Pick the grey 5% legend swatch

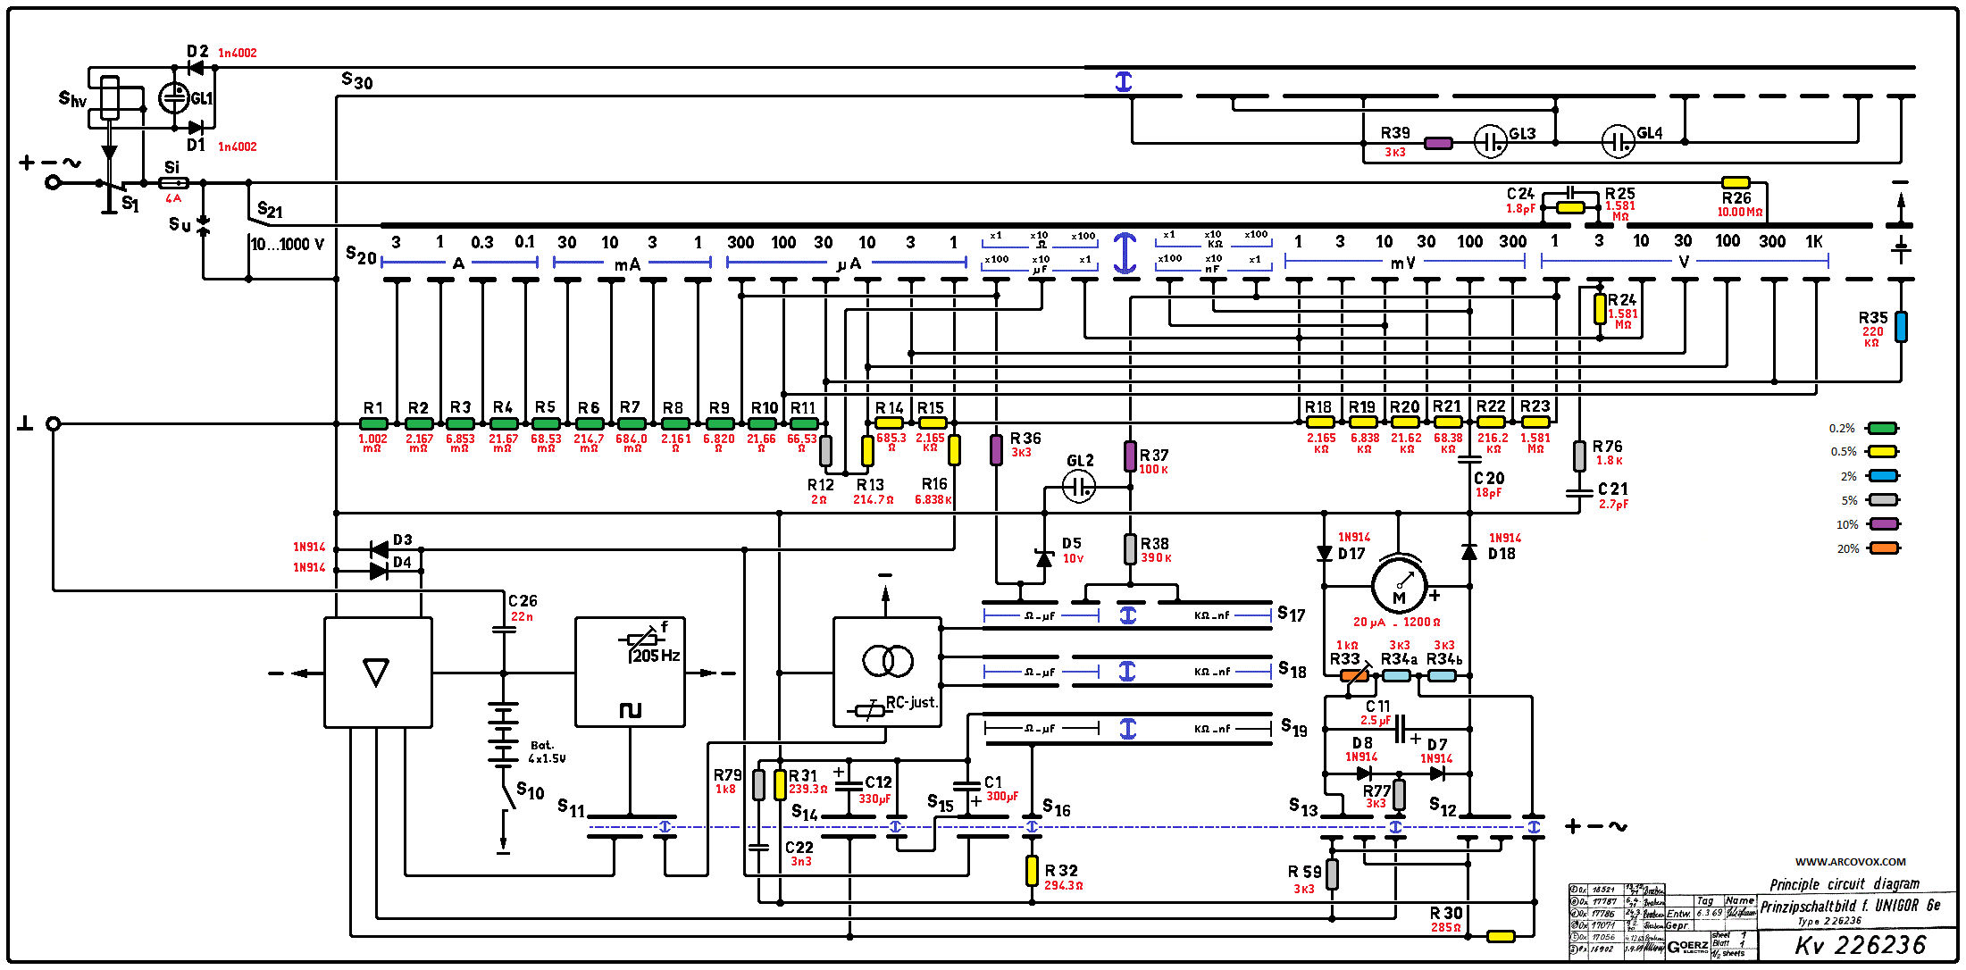click(1883, 500)
